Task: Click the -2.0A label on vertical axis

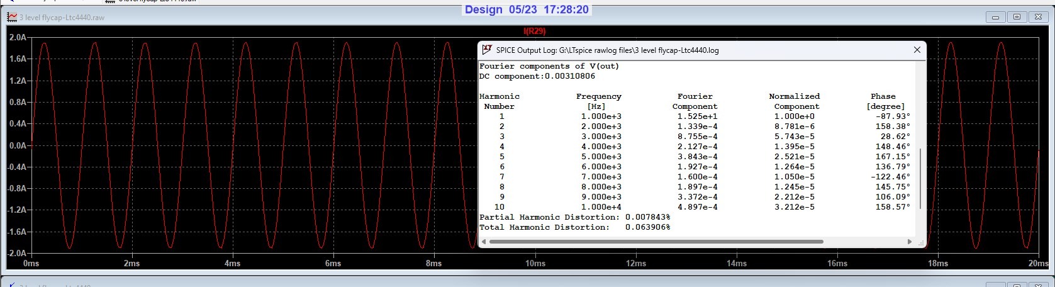Action: (x=16, y=253)
